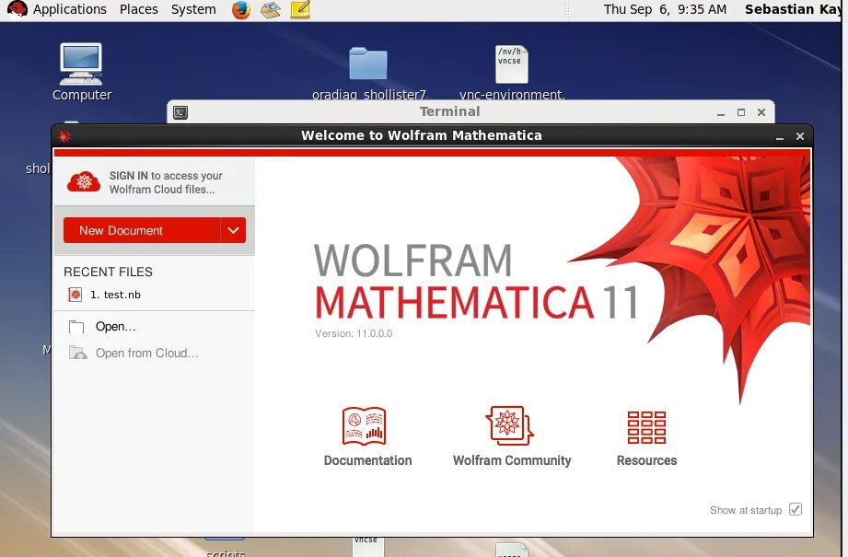Click SIGN IN to access Wolfram Cloud files
The height and width of the screenshot is (557, 848).
coord(166,182)
